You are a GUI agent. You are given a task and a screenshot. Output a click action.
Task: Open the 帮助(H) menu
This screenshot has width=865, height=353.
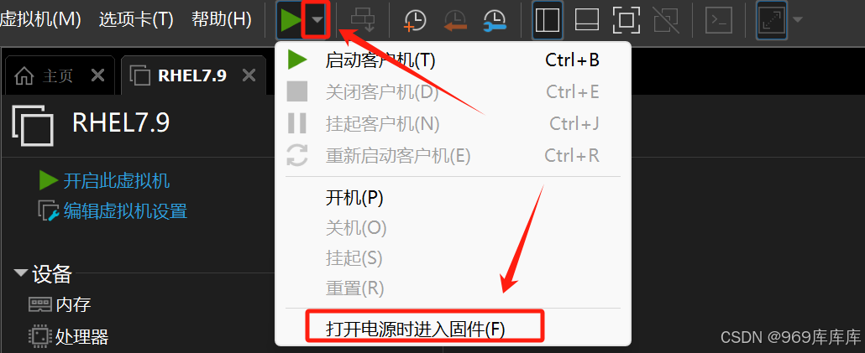pos(221,20)
